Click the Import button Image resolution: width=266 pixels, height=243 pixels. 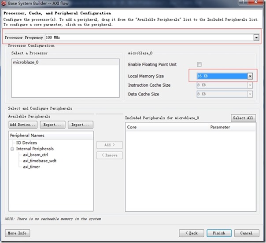81,125
